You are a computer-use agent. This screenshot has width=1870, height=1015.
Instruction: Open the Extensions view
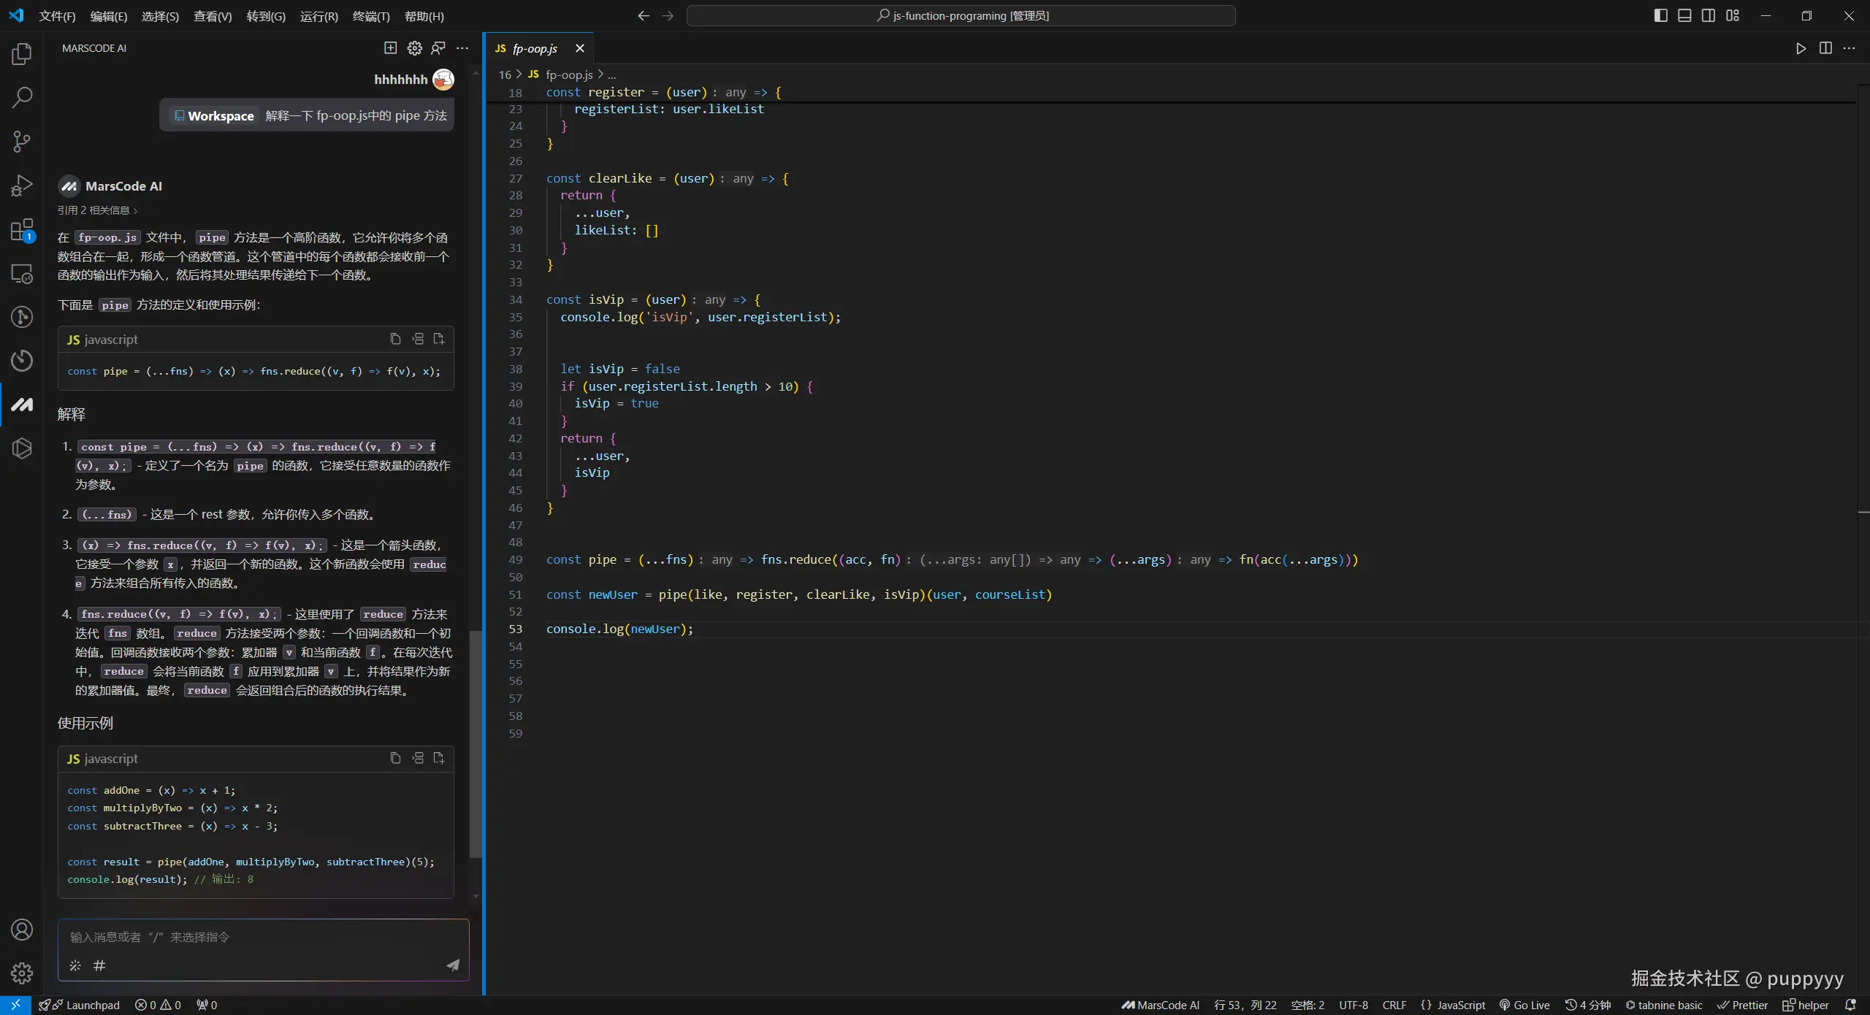pyautogui.click(x=22, y=230)
